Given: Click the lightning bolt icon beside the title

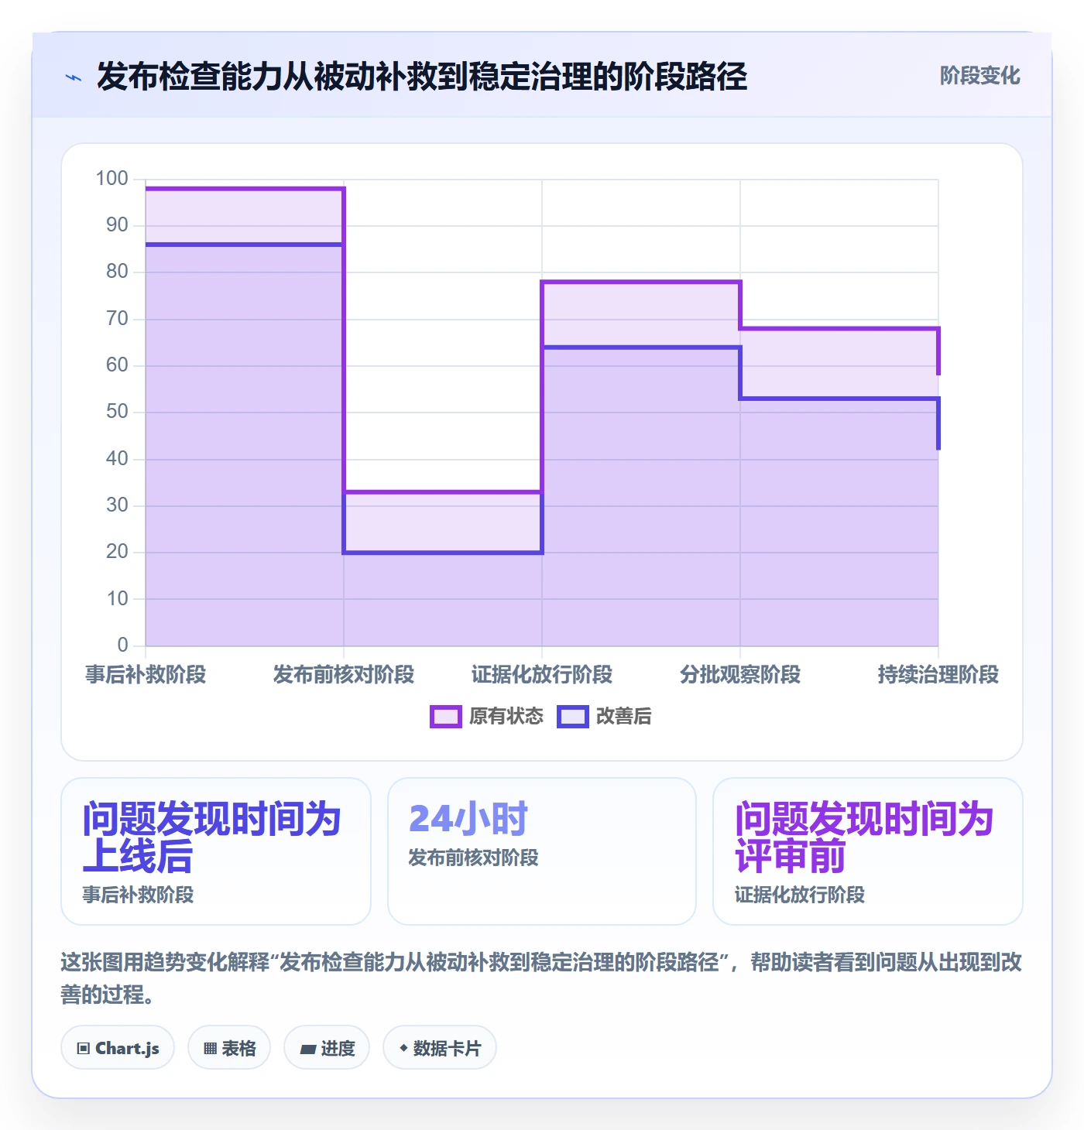Looking at the screenshot, I should (74, 77).
